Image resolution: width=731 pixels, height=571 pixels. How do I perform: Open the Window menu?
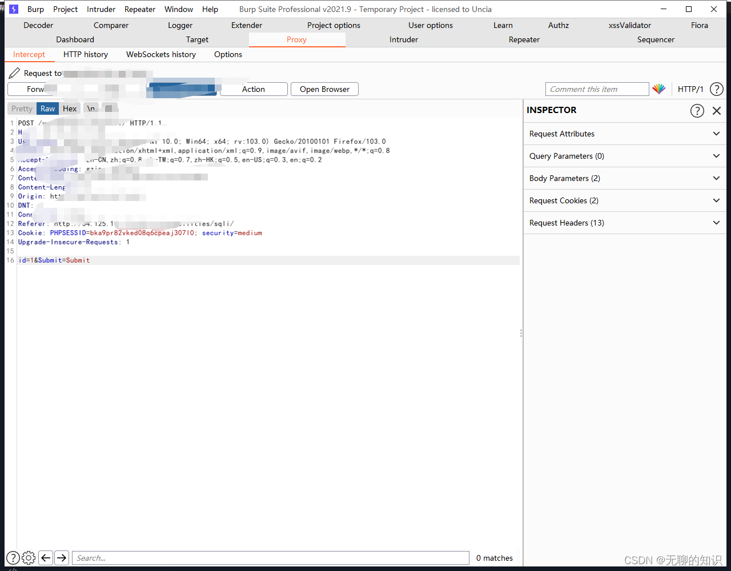click(179, 9)
